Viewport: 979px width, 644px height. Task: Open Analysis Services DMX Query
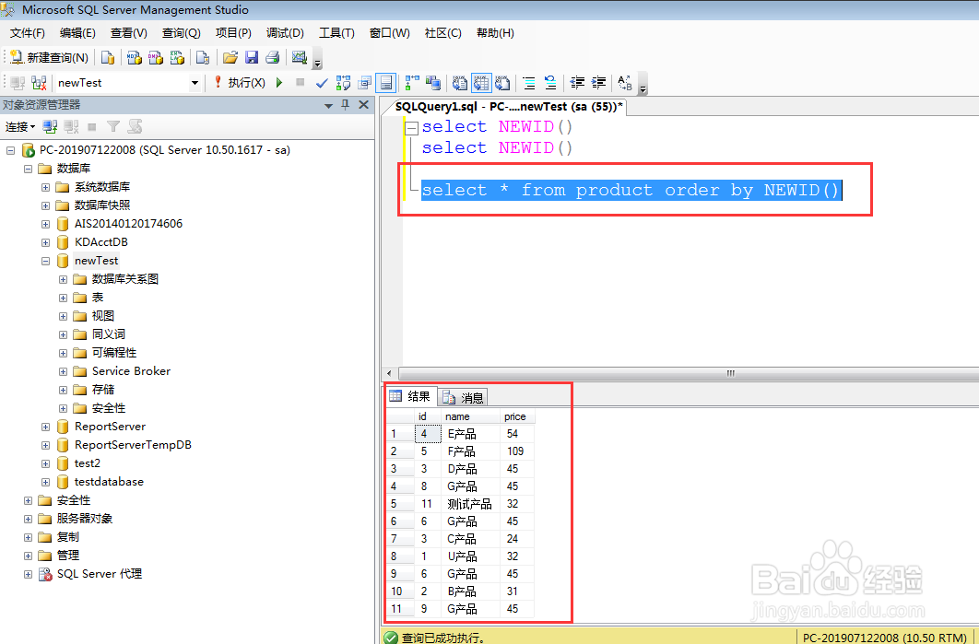pos(156,57)
